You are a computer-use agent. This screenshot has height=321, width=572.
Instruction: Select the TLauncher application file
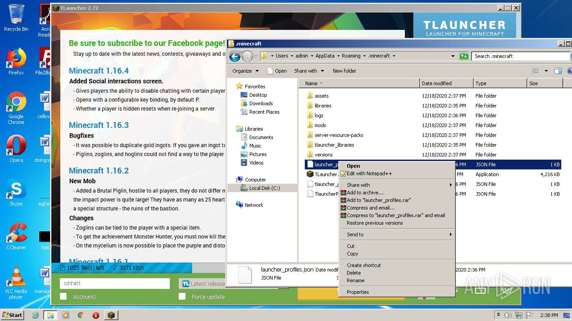pos(326,174)
